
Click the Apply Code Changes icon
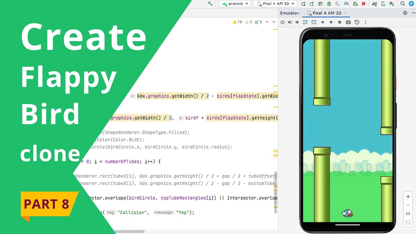(x=320, y=4)
